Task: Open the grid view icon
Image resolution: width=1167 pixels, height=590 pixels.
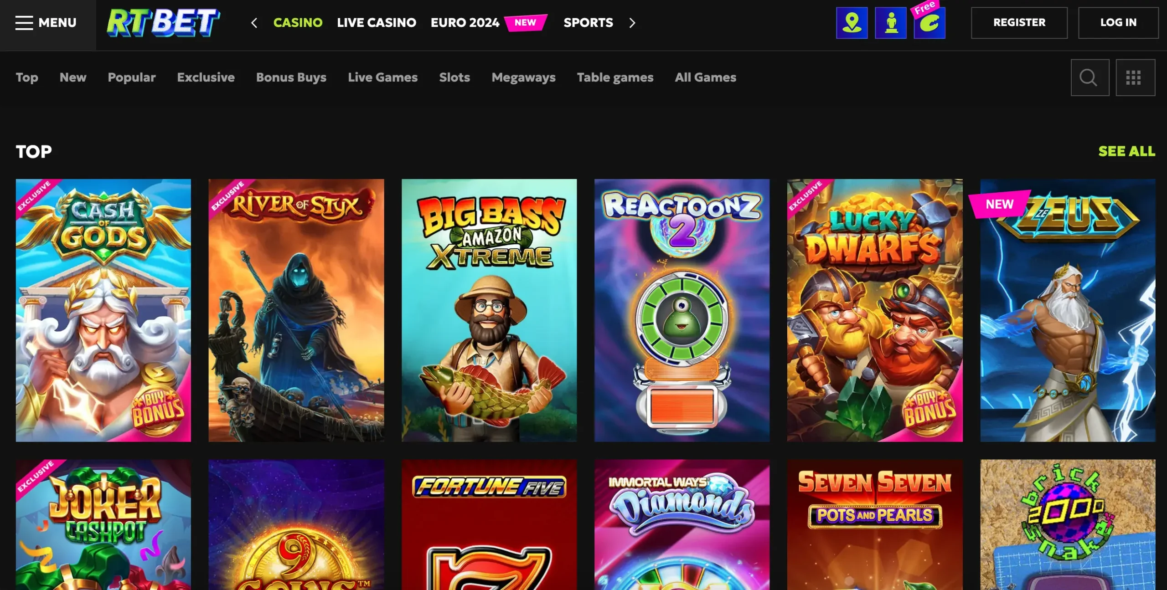Action: [1135, 77]
